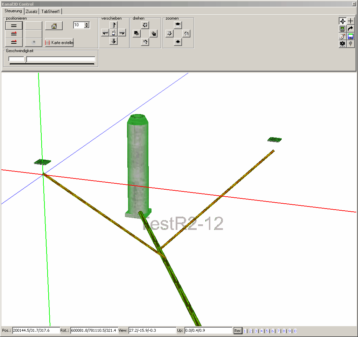Click the left arrow in verschieben panel

(105, 33)
